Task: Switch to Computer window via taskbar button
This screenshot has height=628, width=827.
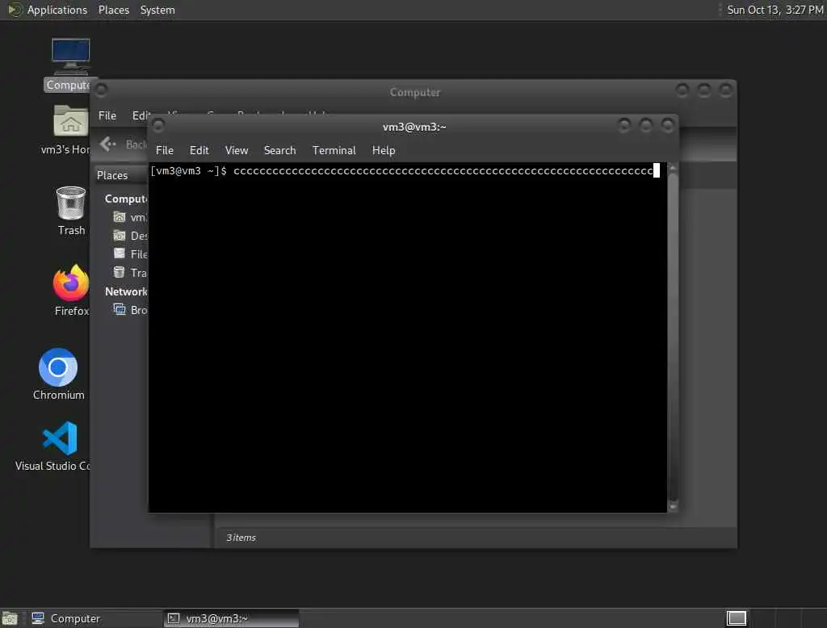Action: [95, 618]
